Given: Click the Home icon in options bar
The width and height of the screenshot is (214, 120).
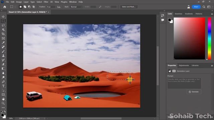Looking at the screenshot, I should [x=5, y=7].
